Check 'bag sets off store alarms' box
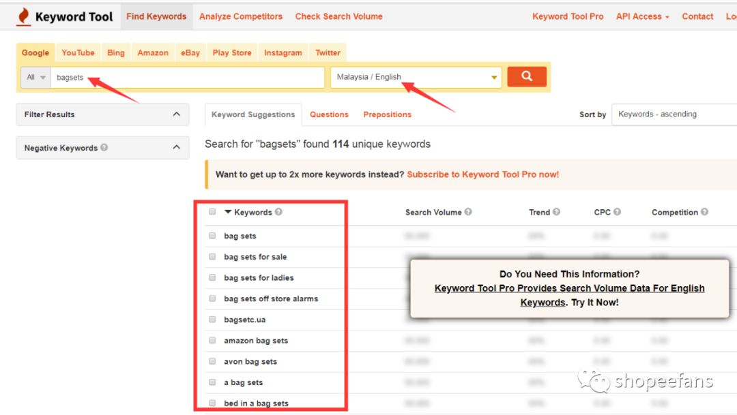This screenshot has width=737, height=415. (x=212, y=298)
